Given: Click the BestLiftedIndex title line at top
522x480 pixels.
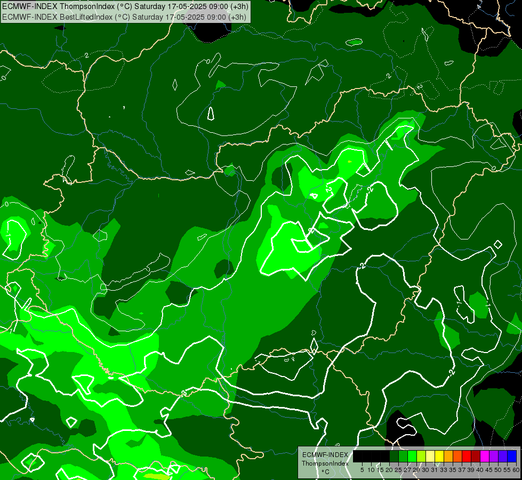Looking at the screenshot, I should point(124,17).
